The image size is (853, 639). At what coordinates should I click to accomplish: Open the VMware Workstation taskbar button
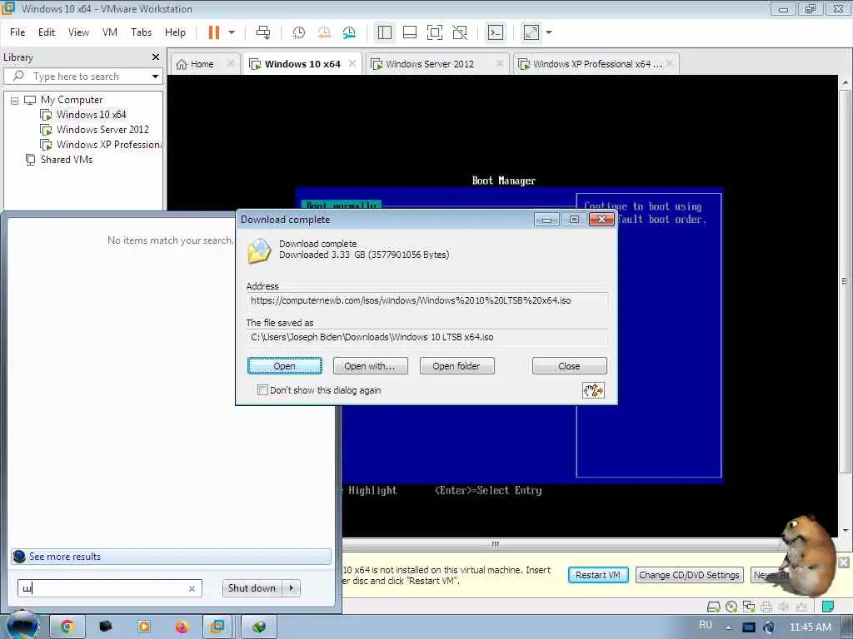(x=217, y=627)
